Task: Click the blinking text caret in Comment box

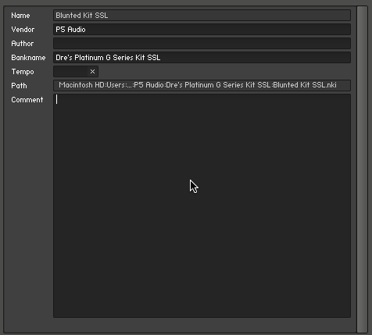Action: [x=57, y=99]
